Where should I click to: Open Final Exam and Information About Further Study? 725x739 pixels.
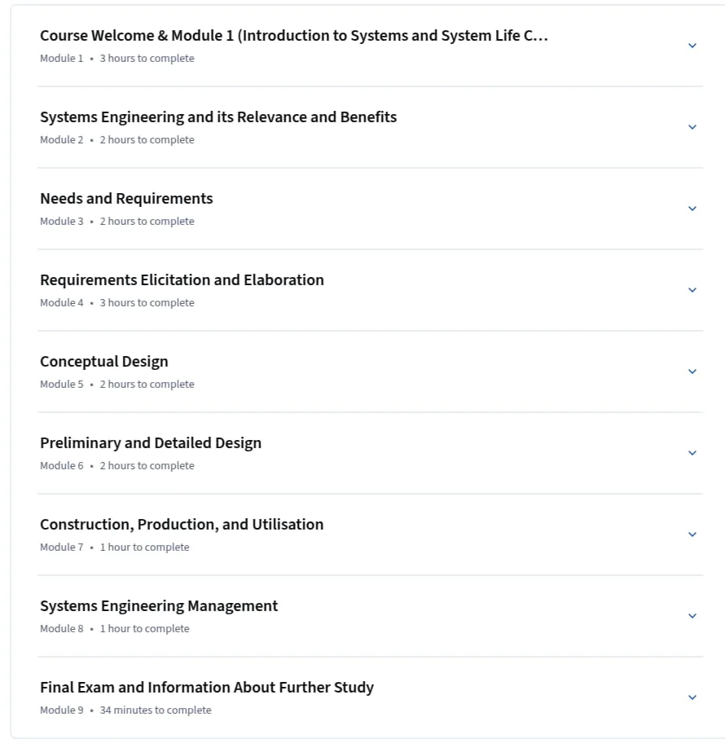pyautogui.click(x=207, y=688)
